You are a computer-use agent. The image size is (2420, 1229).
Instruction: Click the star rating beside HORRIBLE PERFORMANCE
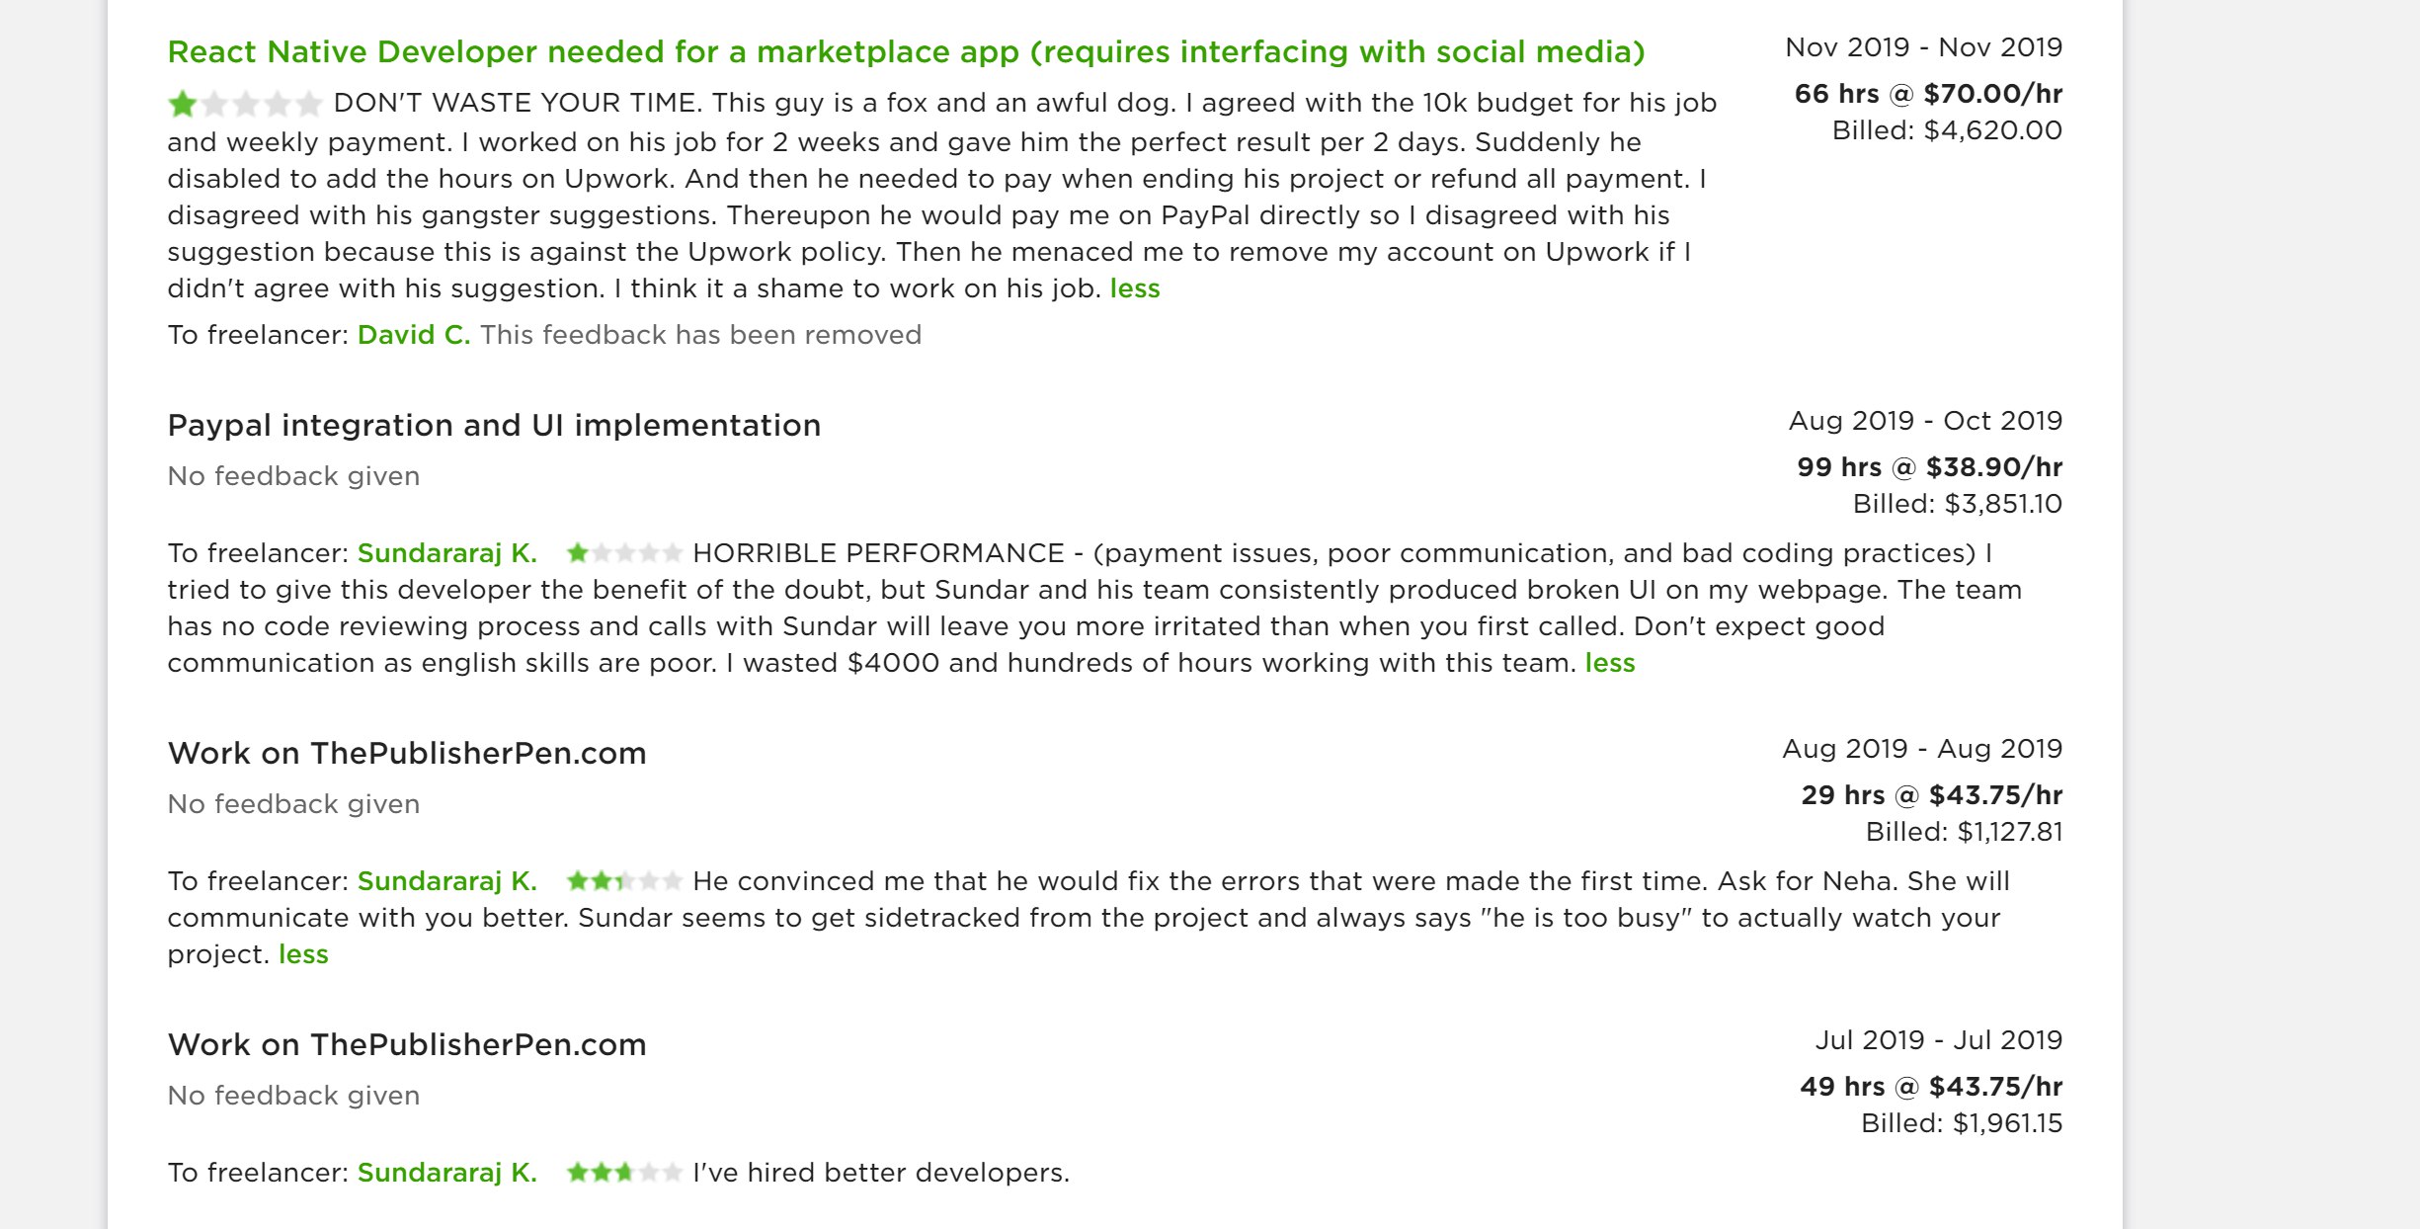(624, 553)
